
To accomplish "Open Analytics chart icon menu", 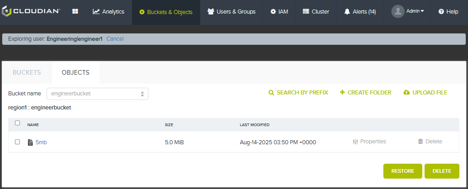I will (96, 12).
